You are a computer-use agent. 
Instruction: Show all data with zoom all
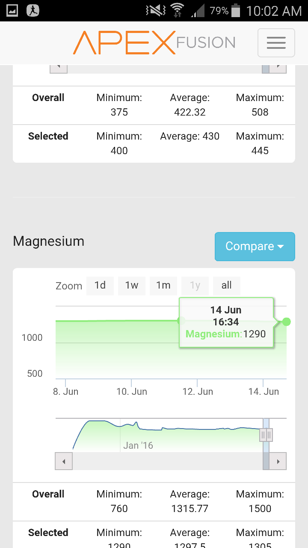227,286
